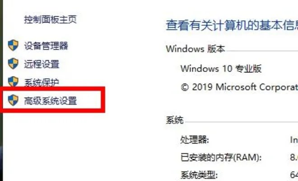
Task: Open the highlighted 高级系统设置 link
Action: [x=51, y=100]
